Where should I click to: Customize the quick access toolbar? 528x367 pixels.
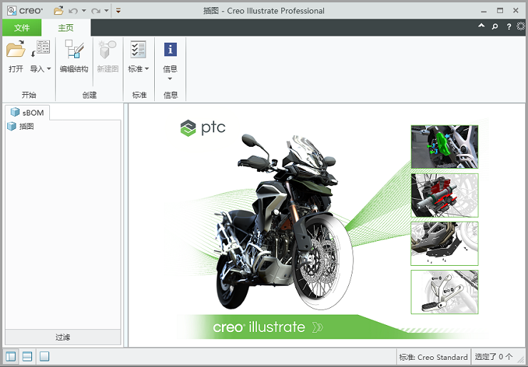click(x=118, y=11)
